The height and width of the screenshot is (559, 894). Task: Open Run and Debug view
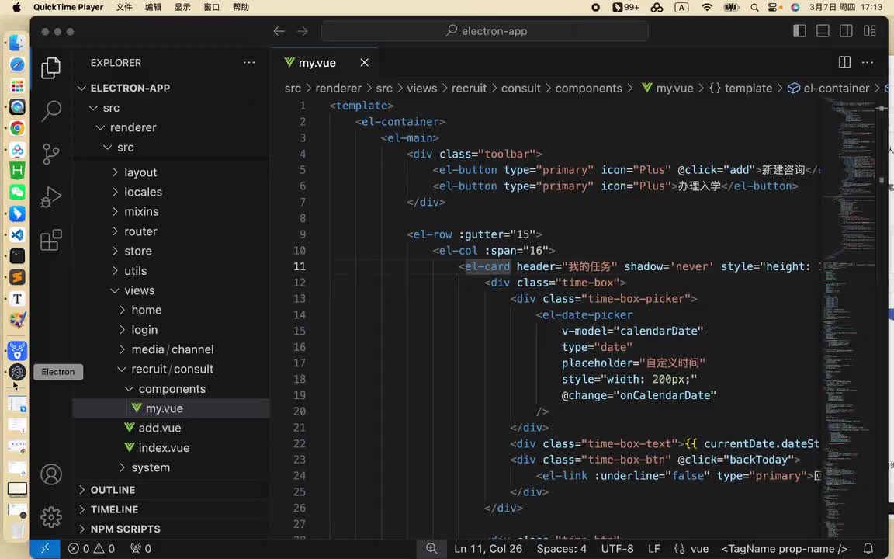(50, 196)
